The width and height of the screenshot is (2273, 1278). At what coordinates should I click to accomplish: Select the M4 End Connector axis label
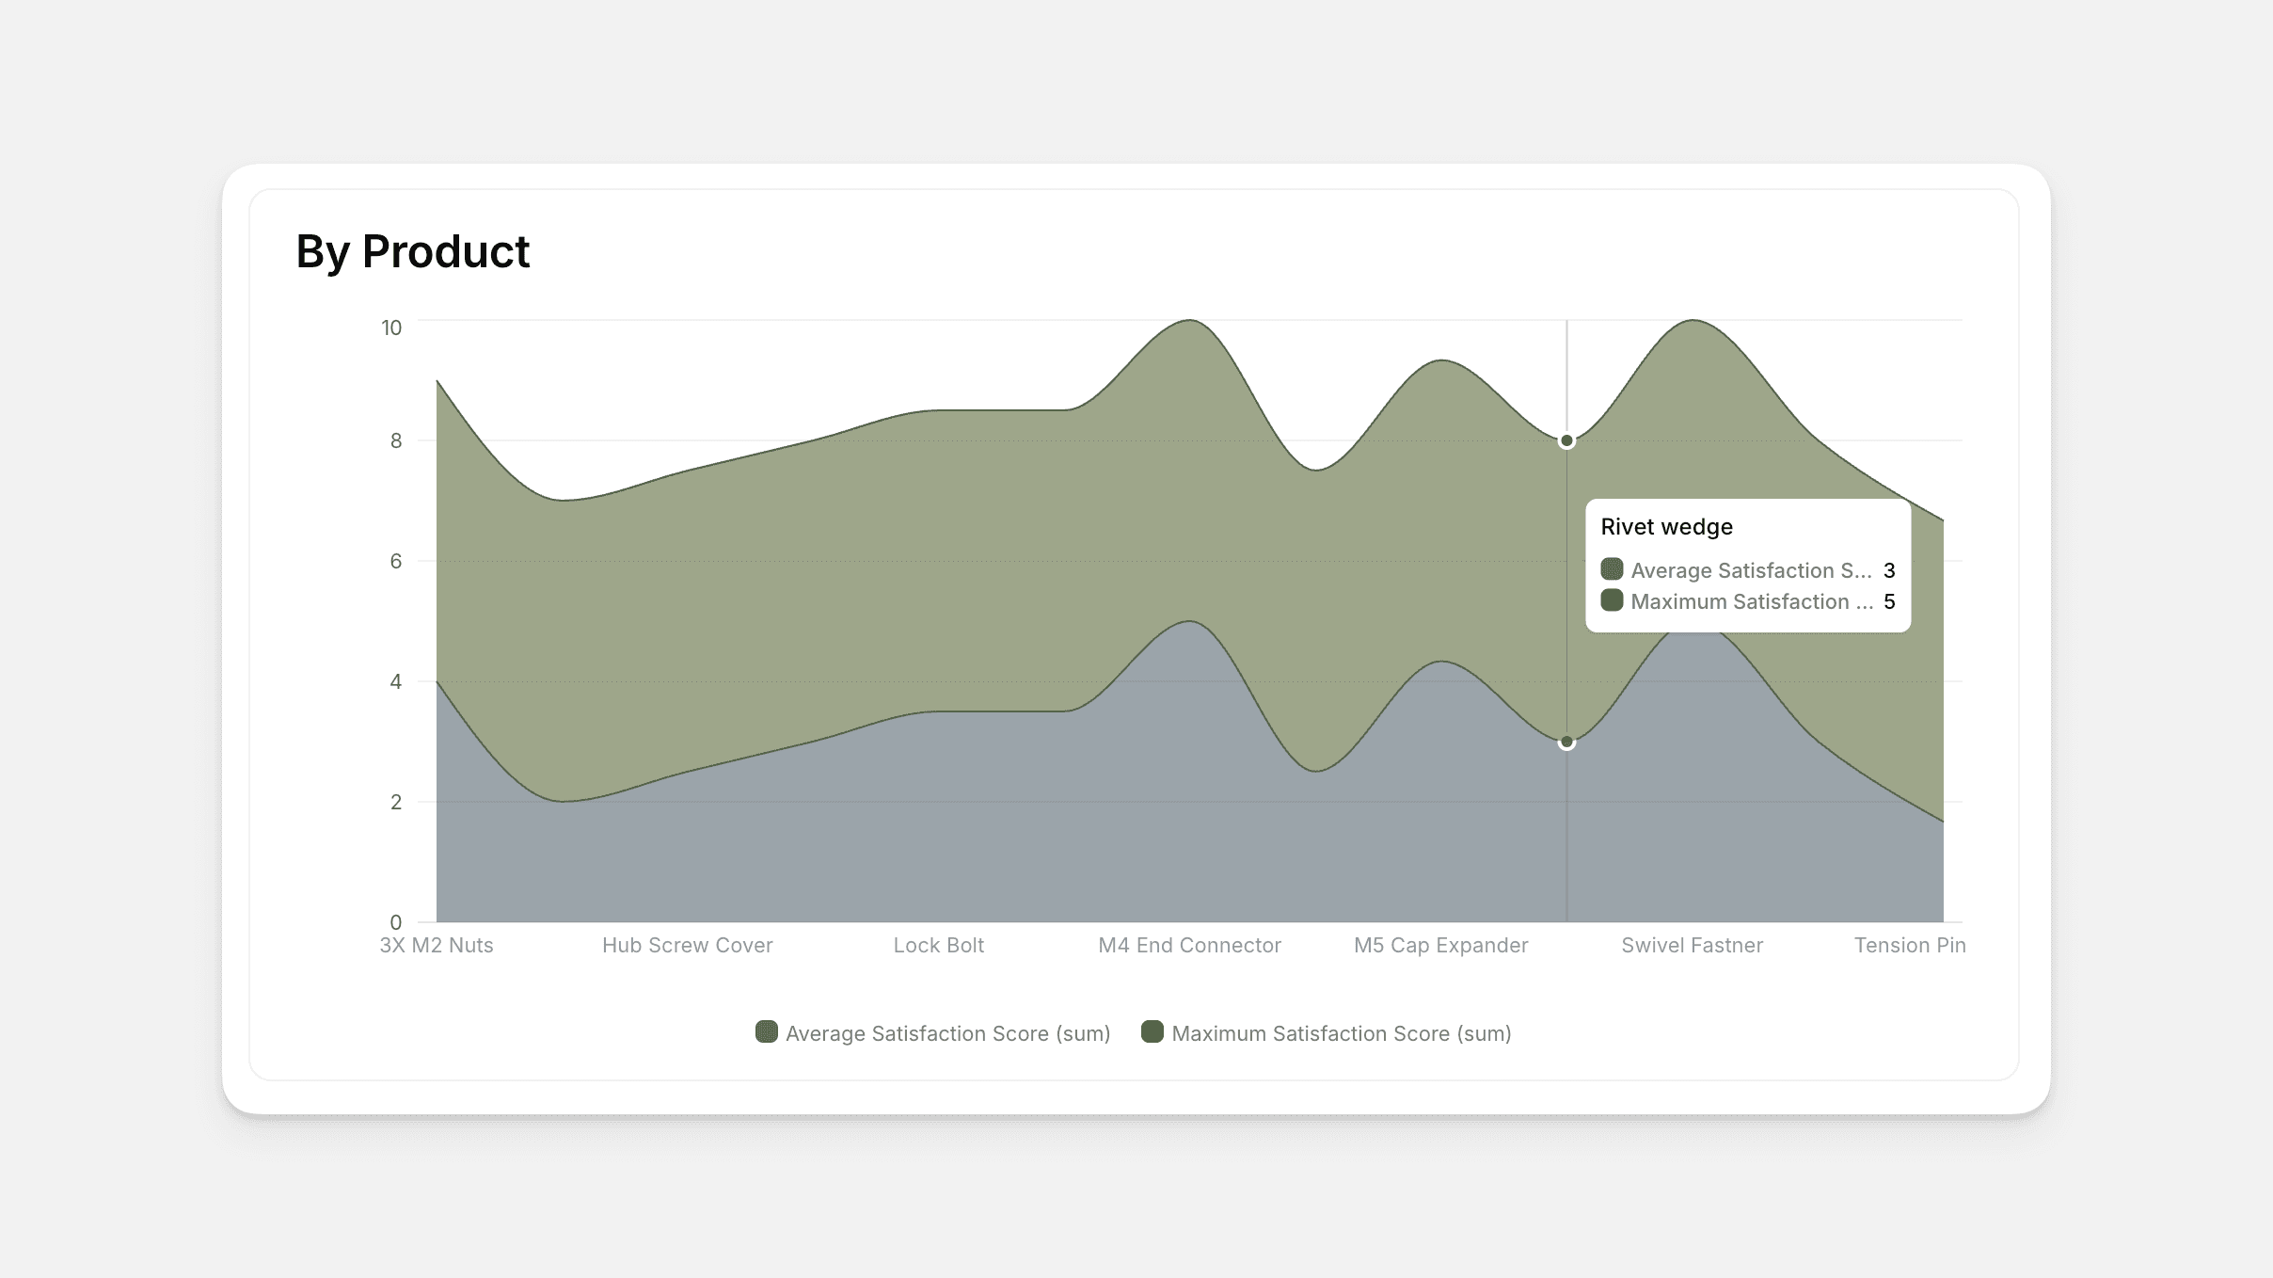[1189, 945]
